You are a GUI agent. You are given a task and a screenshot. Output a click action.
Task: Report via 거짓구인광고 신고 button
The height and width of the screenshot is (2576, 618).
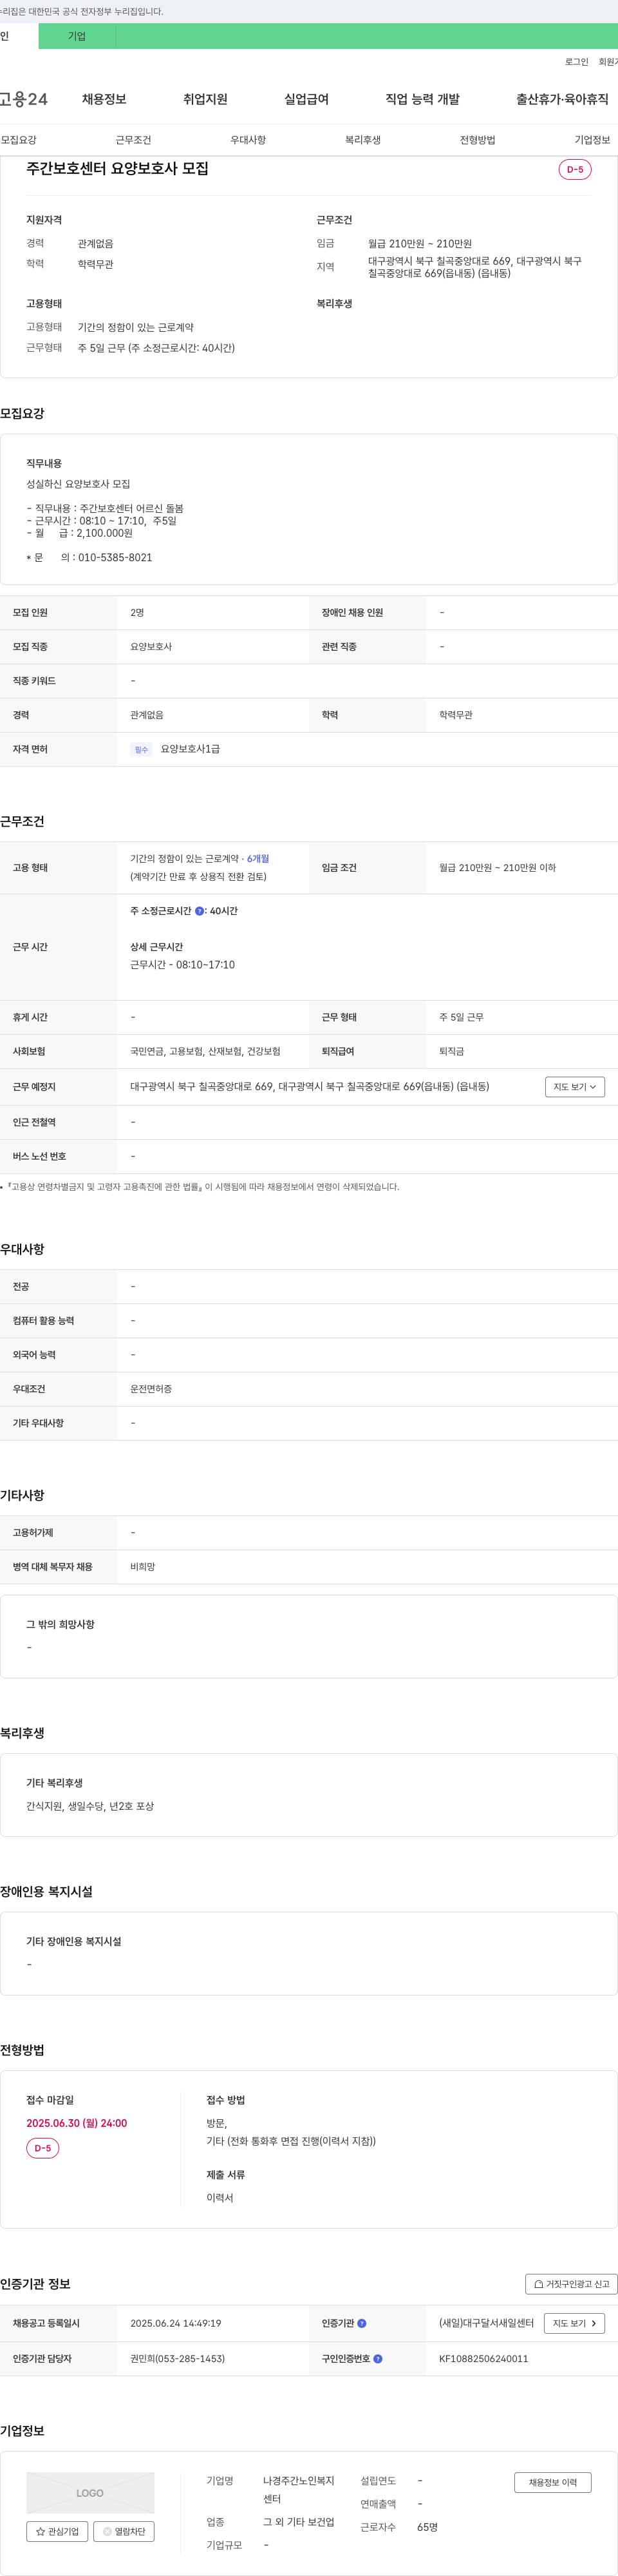571,2284
